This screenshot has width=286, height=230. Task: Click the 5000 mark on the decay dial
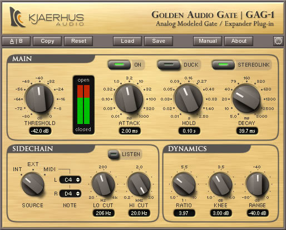click(x=262, y=116)
